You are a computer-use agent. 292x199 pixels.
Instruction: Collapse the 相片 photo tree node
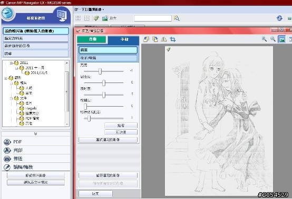tap(11, 83)
